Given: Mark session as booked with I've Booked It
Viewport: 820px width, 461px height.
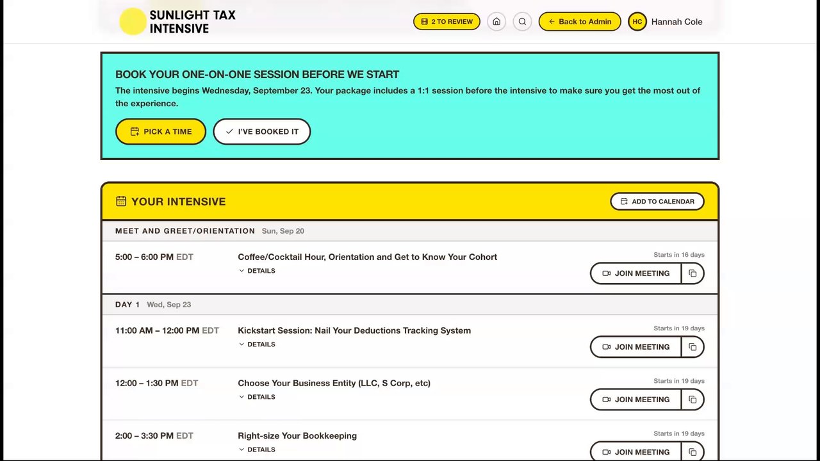Looking at the screenshot, I should tap(261, 131).
